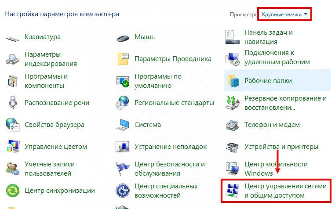This screenshot has width=335, height=209.
Task: Select Региональные стандарты link text
Action: [x=174, y=103]
